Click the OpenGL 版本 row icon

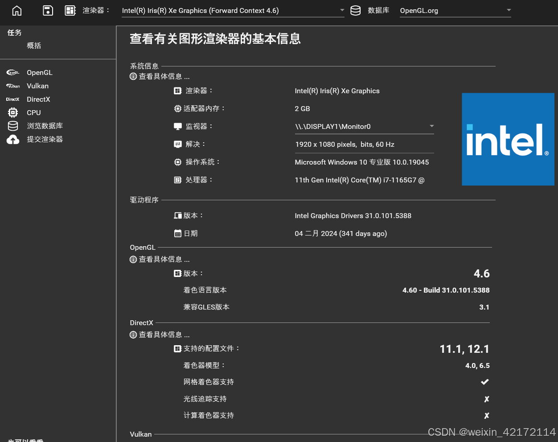[x=178, y=274]
